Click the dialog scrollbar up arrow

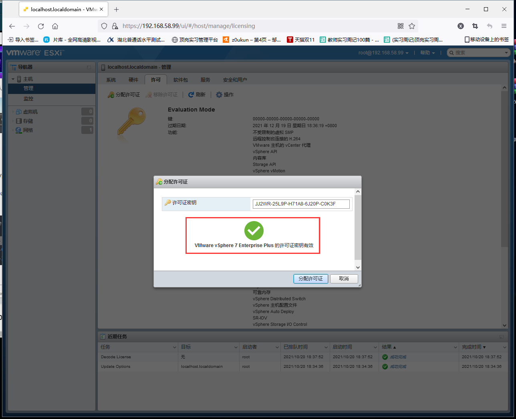coord(358,192)
